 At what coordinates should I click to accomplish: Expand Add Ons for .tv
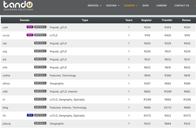point(40,99)
